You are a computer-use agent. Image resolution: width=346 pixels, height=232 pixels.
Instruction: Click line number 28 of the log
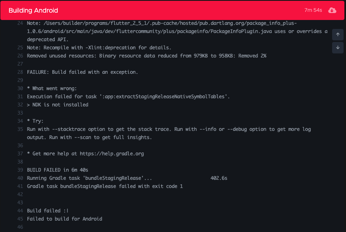pos(20,72)
